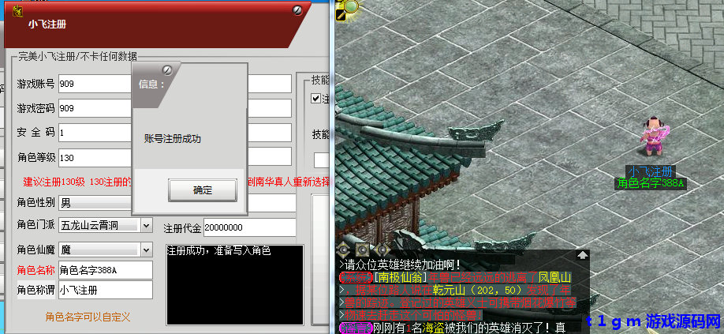Image resolution: width=724 pixels, height=334 pixels.
Task: Close the 信息 popup with its round icon
Action: pos(167,71)
